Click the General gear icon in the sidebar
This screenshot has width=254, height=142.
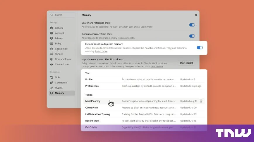click(52, 28)
